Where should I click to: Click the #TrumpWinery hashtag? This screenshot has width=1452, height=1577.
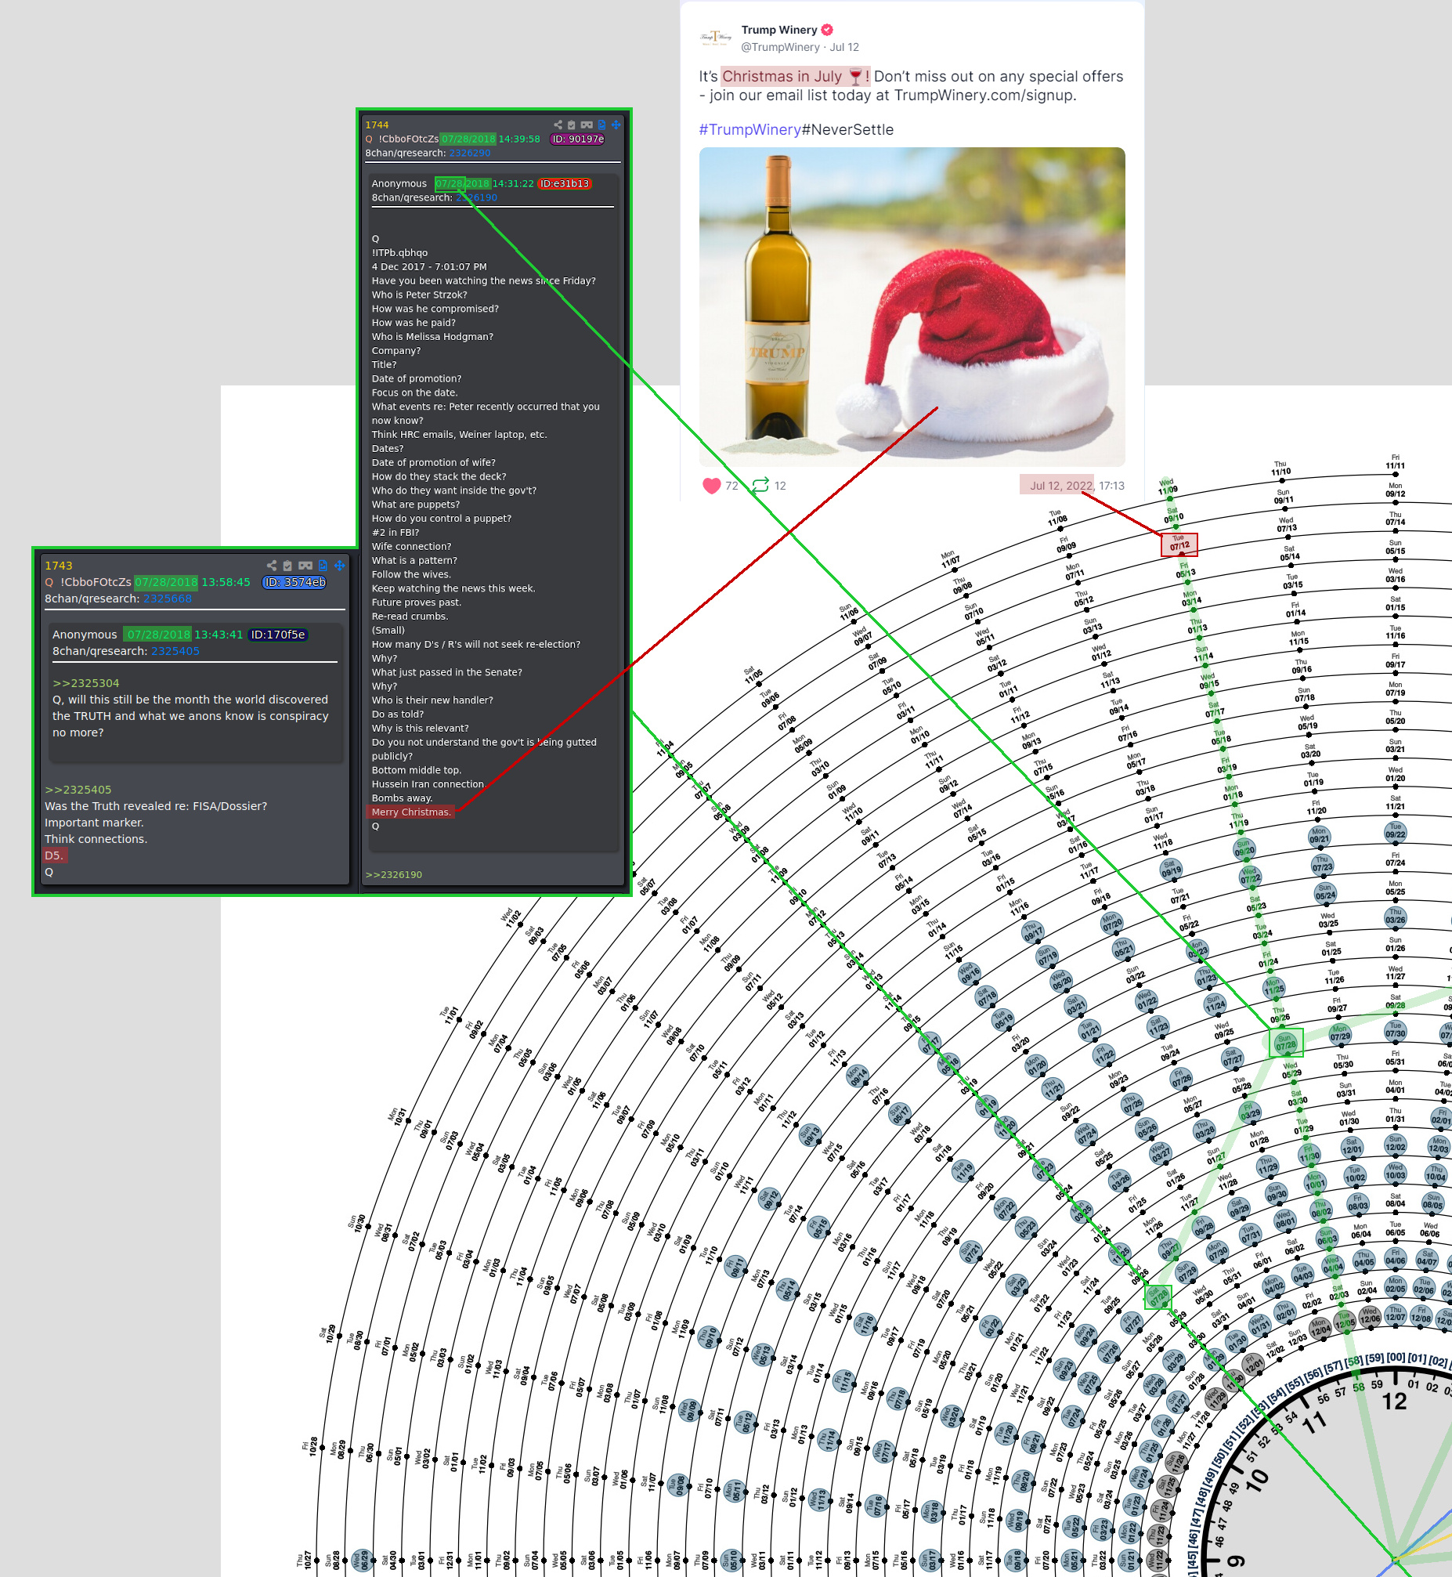(749, 129)
